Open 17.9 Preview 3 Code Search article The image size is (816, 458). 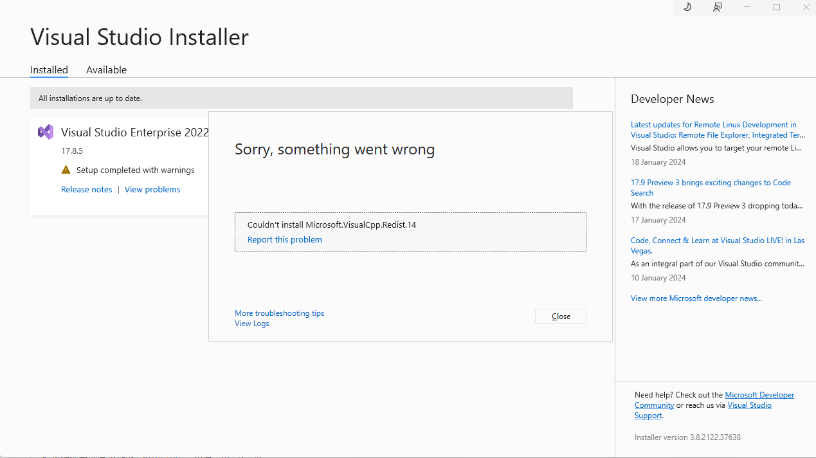coord(711,188)
